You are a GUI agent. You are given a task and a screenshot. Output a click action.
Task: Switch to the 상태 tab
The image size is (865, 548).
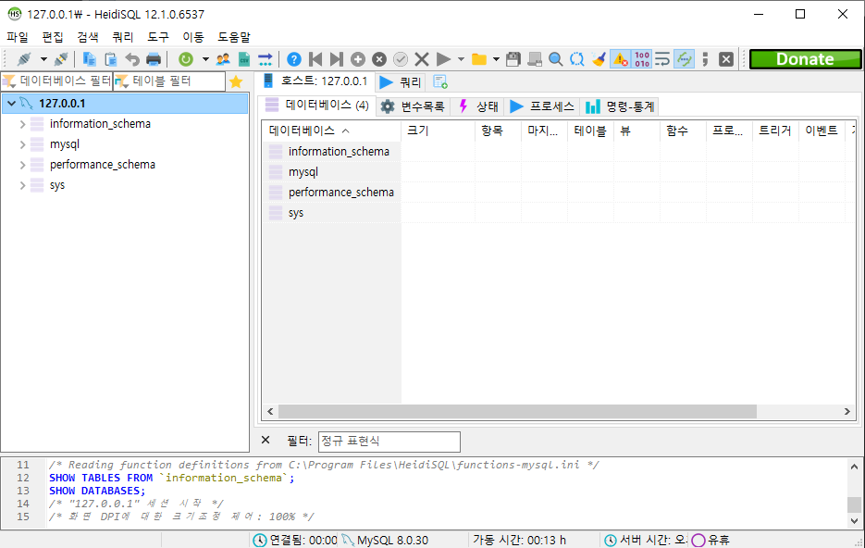click(478, 106)
